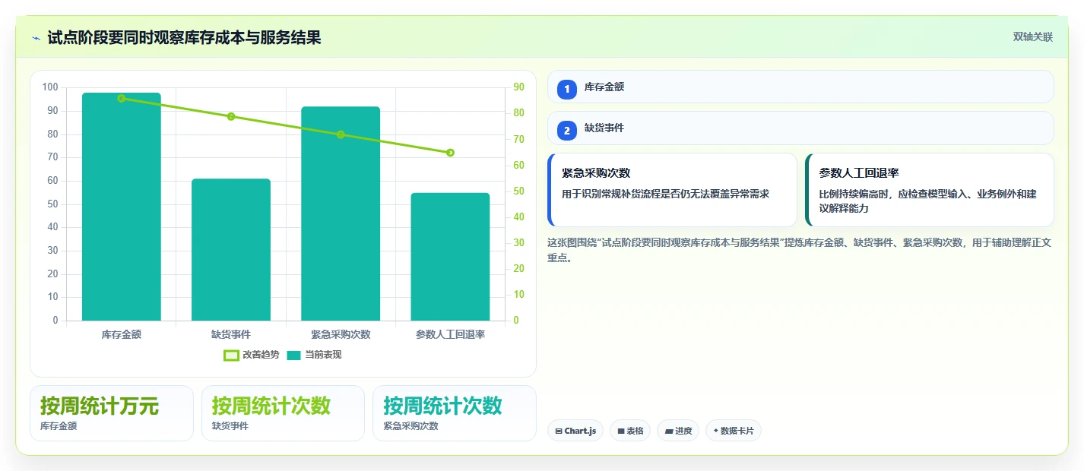This screenshot has height=471, width=1084.
Task: Select the 缺货事件 bar in the chart
Action: [x=231, y=250]
